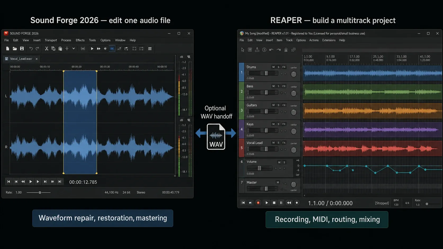
Task: Select the Vocal_Lead.wav tab
Action: pos(21,59)
